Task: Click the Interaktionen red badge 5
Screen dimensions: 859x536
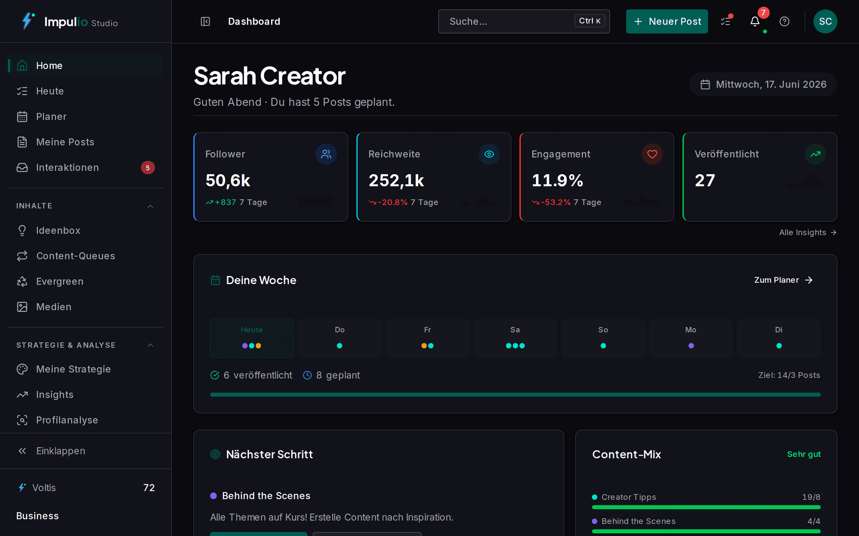Action: pyautogui.click(x=148, y=167)
